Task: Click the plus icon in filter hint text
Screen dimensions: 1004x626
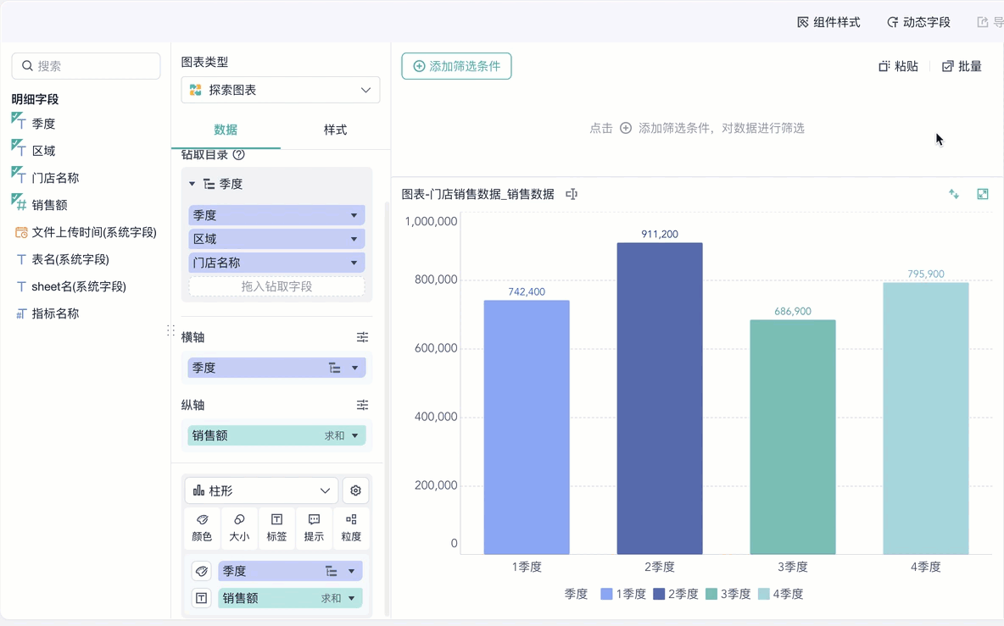Action: coord(626,128)
